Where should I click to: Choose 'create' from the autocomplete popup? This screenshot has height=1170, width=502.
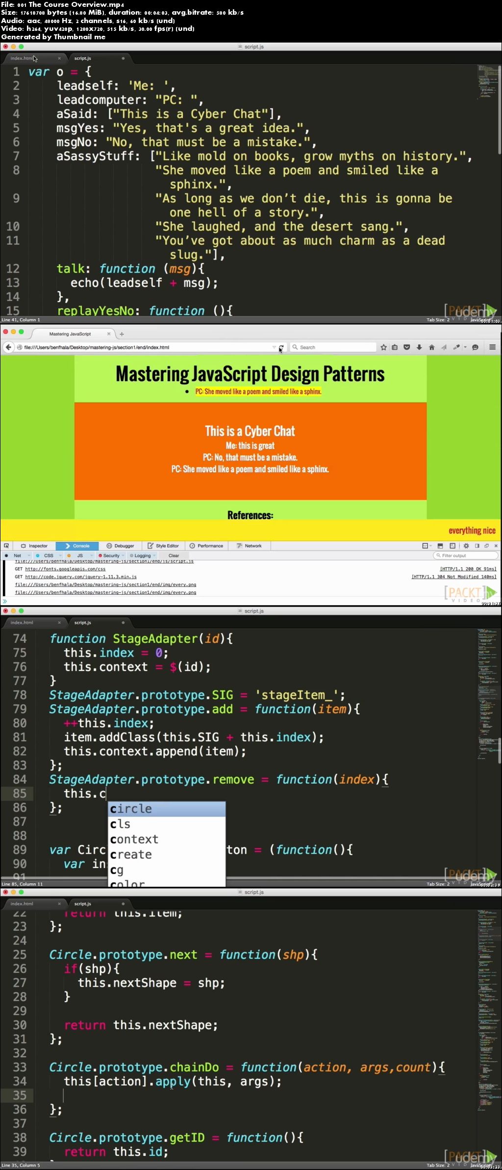click(167, 855)
